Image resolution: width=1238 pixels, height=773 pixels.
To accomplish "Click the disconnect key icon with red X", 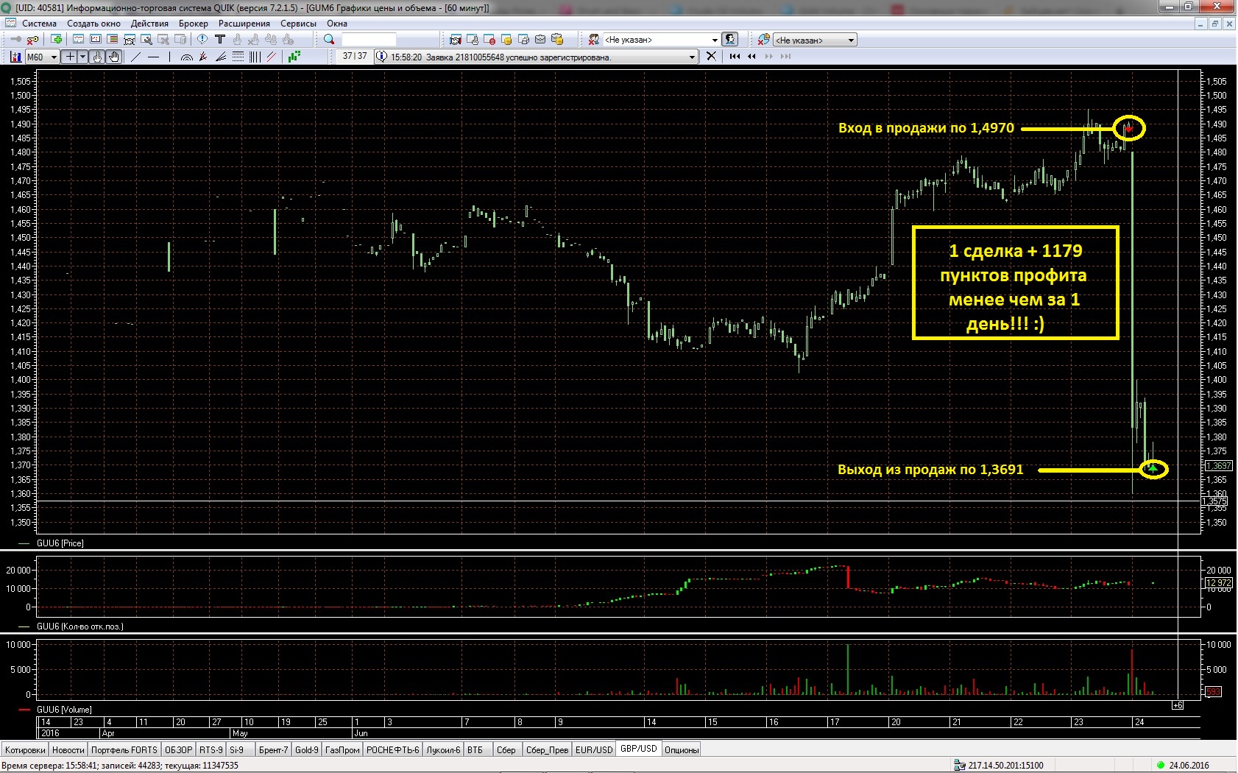I will [32, 40].
